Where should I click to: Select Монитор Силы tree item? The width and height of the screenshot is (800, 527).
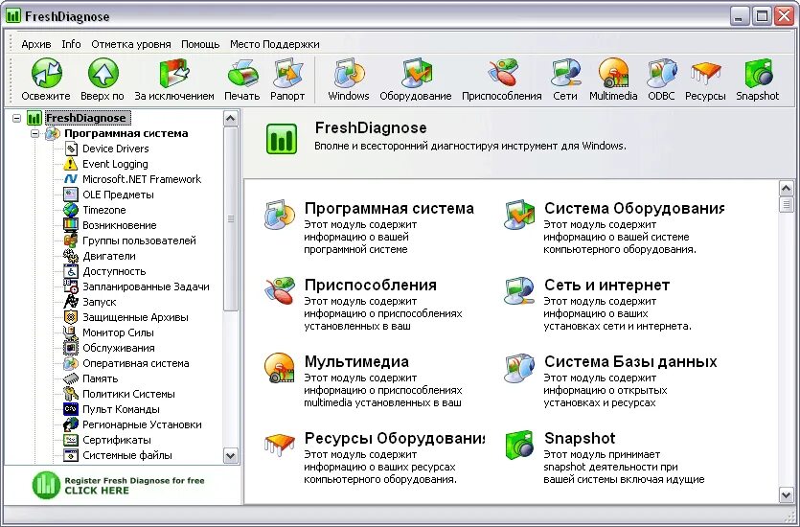tap(119, 332)
